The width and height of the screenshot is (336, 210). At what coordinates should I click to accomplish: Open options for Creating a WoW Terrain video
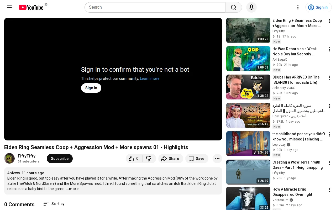[330, 163]
